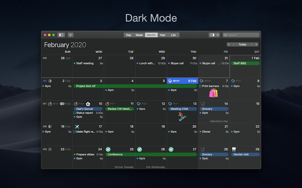Switch to the Year view tab
The height and width of the screenshot is (188, 302).
coord(163,35)
